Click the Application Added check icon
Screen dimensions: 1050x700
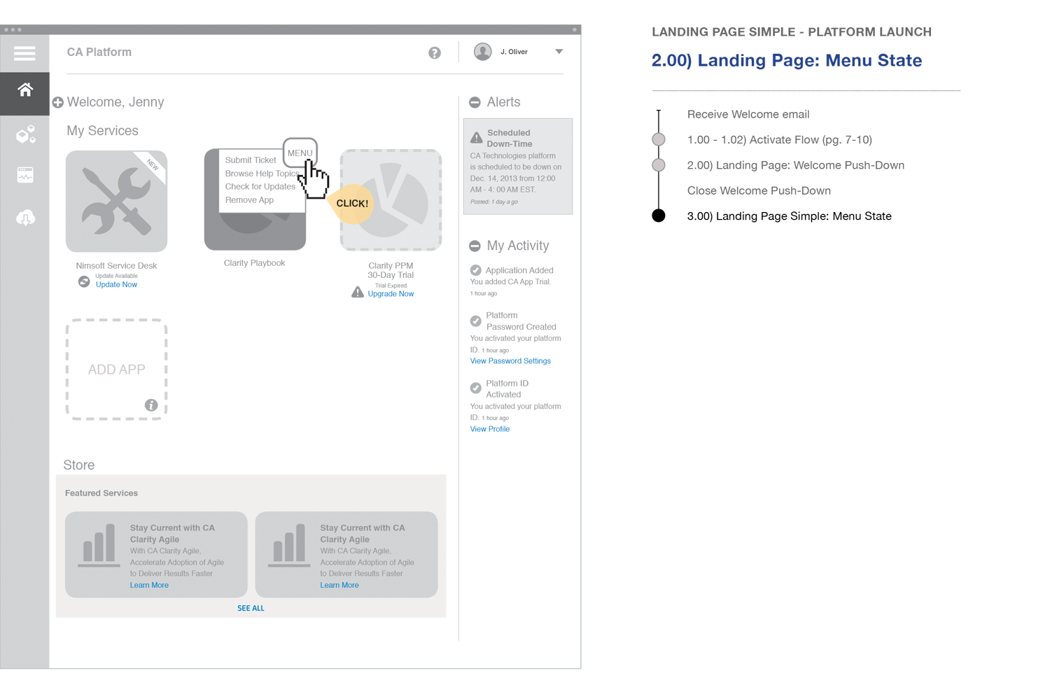(476, 270)
